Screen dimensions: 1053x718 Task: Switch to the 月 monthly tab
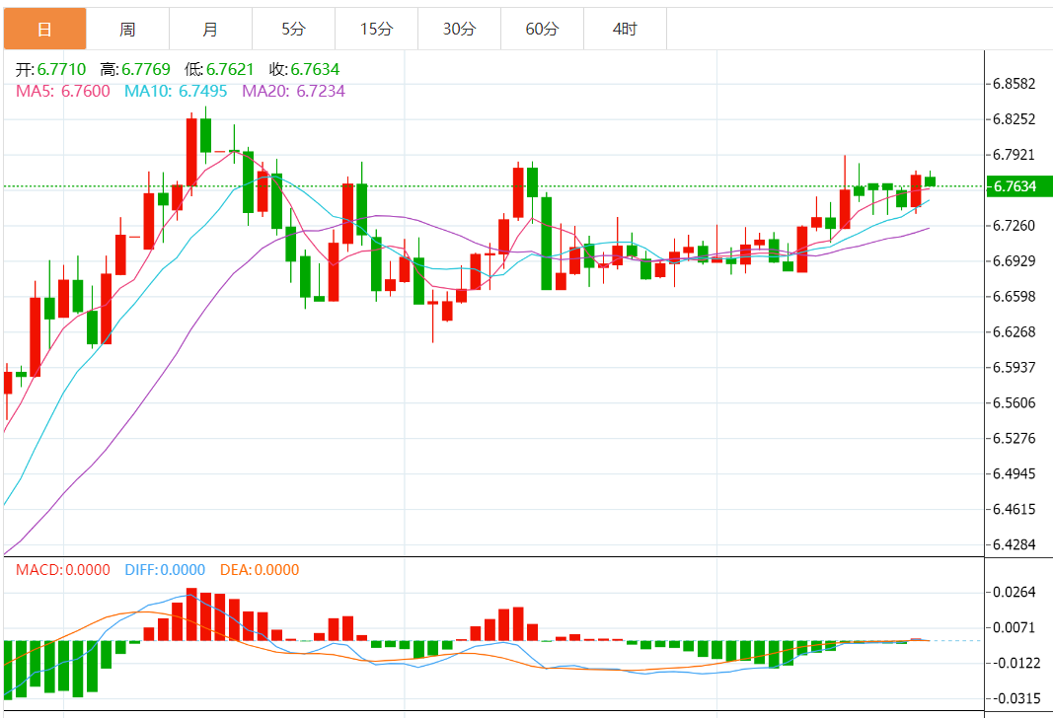click(211, 29)
